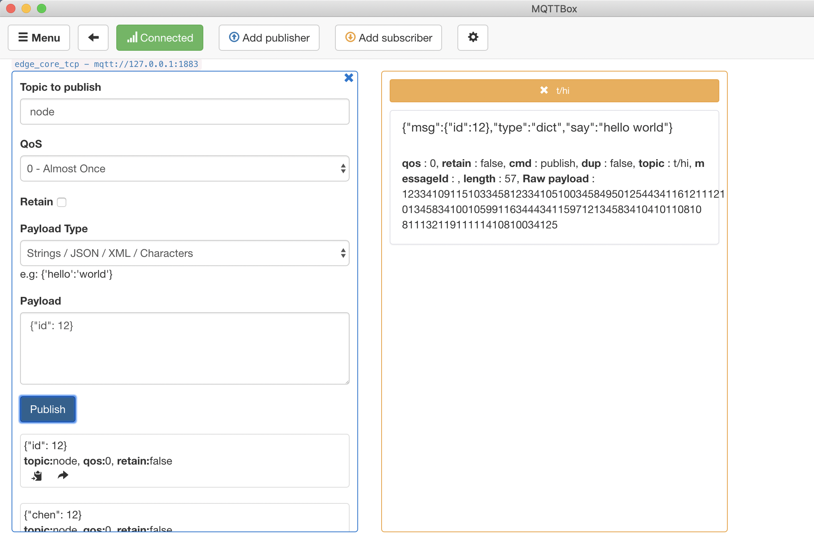The image size is (814, 553).
Task: Go back with the left arrow button
Action: click(93, 38)
